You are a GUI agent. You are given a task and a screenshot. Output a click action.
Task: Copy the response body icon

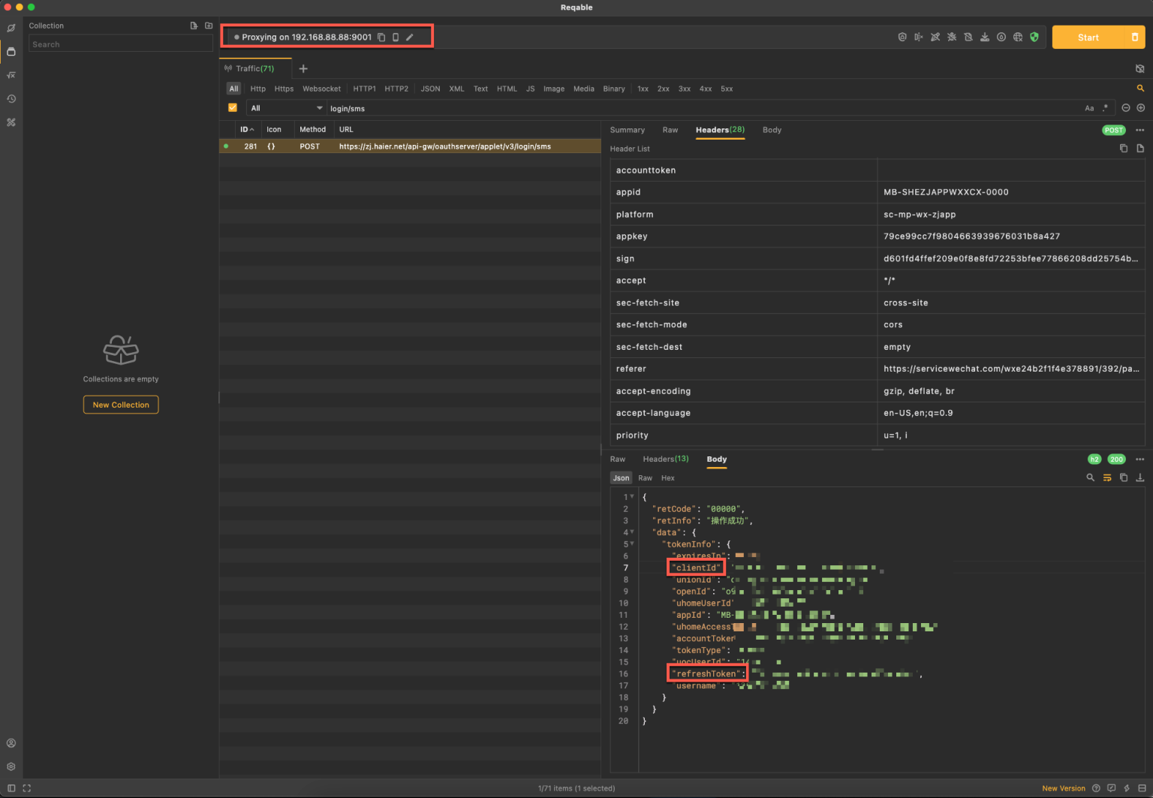(1124, 477)
